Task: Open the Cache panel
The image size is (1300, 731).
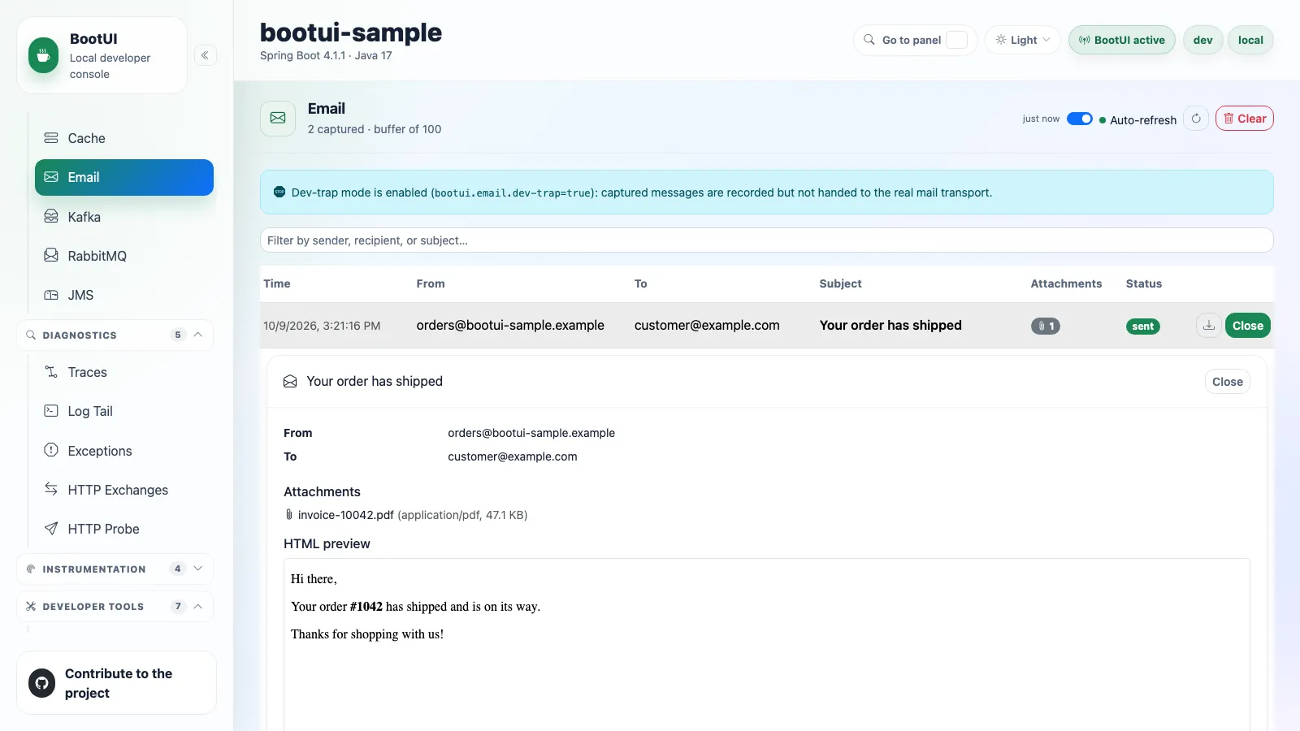Action: click(x=123, y=138)
